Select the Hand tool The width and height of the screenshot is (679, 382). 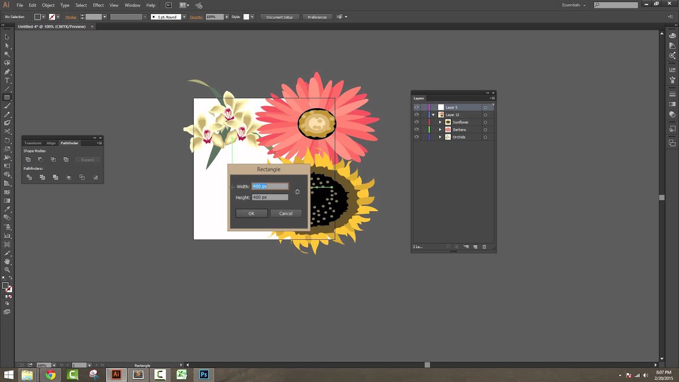[x=7, y=261]
